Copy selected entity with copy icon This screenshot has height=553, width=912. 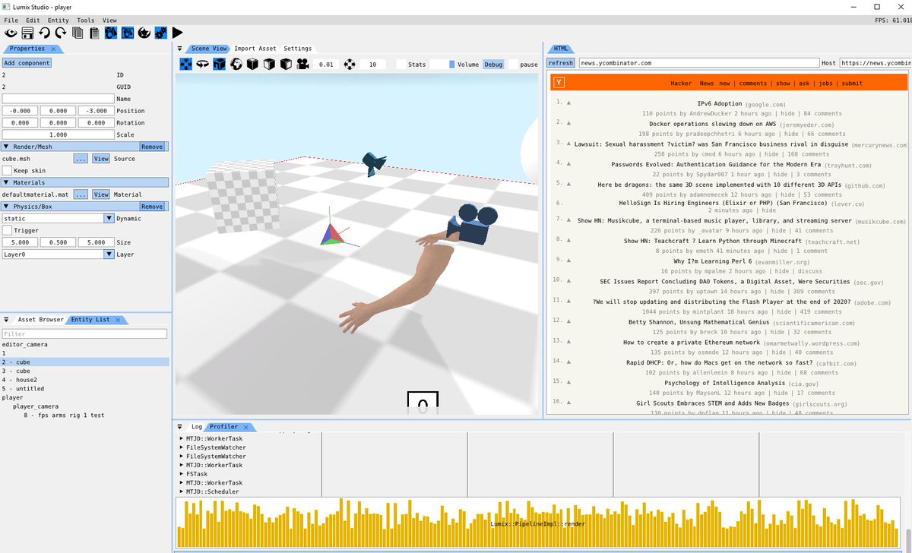tap(78, 33)
